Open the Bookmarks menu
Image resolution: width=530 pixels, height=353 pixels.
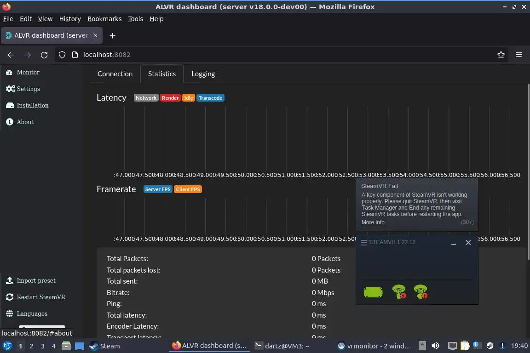[104, 19]
